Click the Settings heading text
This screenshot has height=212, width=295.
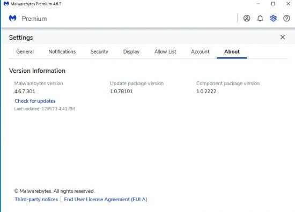(21, 37)
